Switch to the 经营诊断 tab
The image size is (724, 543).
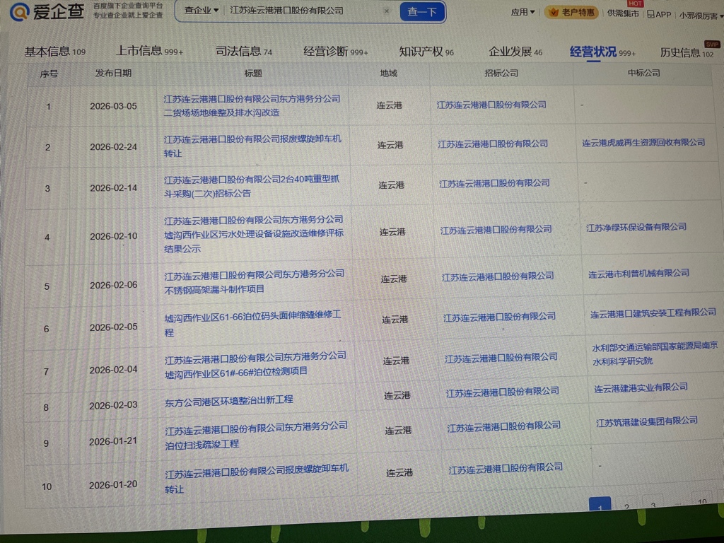(x=336, y=51)
